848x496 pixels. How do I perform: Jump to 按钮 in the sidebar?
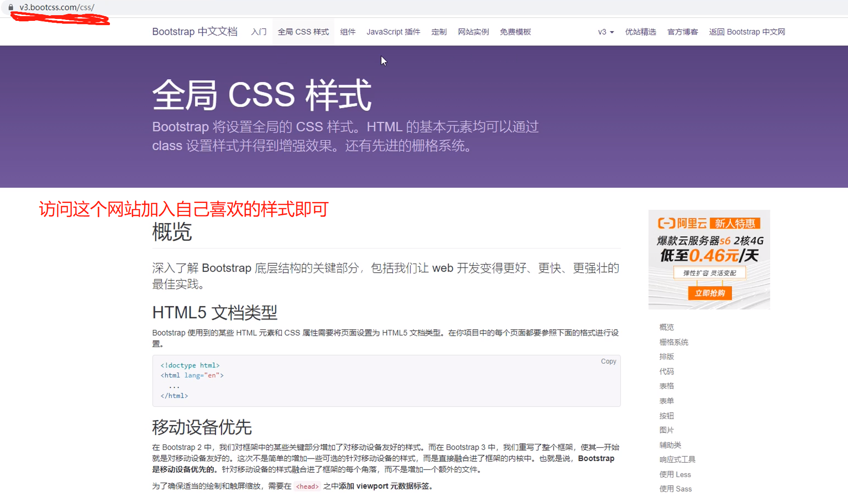666,415
